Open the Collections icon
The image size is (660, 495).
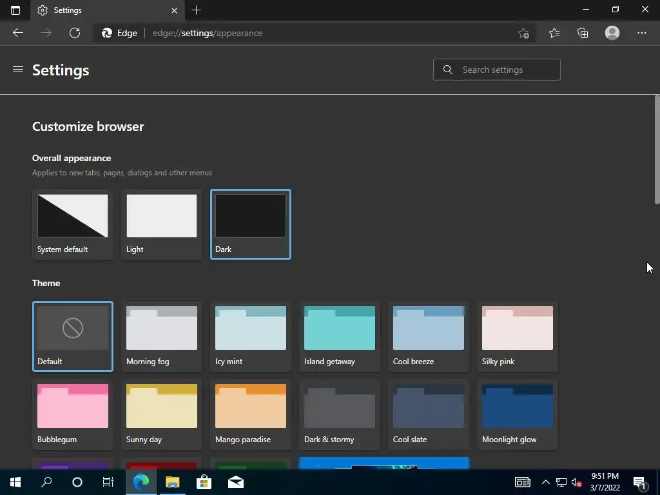pyautogui.click(x=583, y=33)
